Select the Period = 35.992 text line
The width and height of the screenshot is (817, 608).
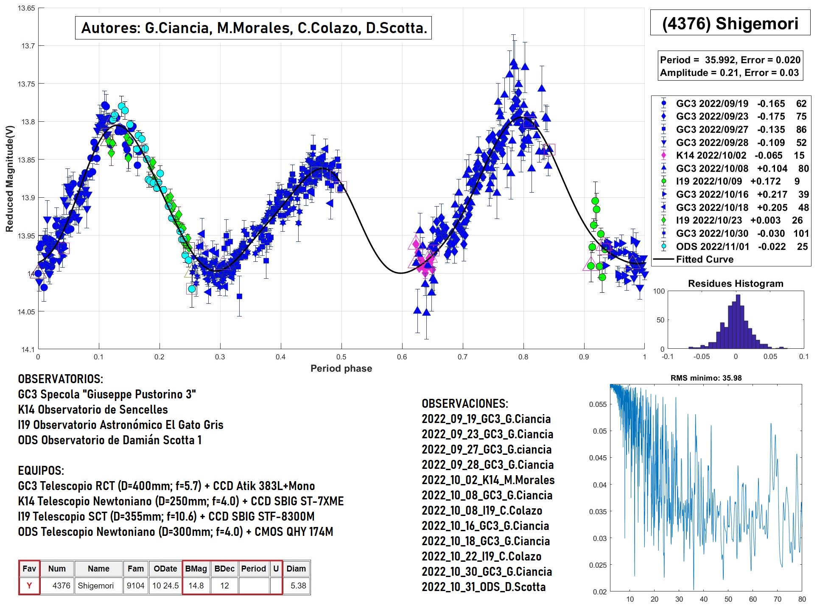coord(730,60)
